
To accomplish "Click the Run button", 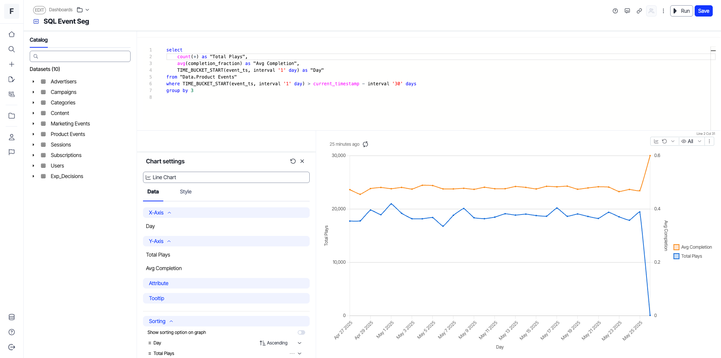I will [681, 11].
